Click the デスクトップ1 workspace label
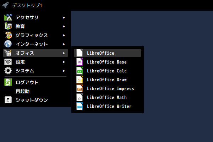213x142 pixels. [27, 5]
